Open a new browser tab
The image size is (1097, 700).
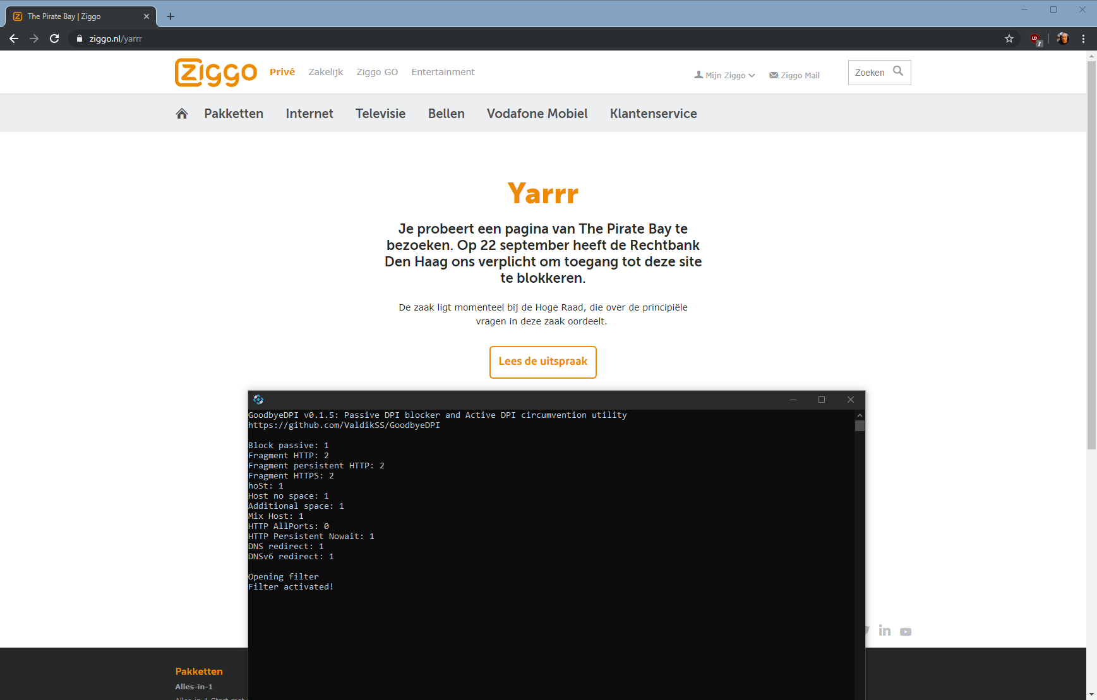pos(171,16)
